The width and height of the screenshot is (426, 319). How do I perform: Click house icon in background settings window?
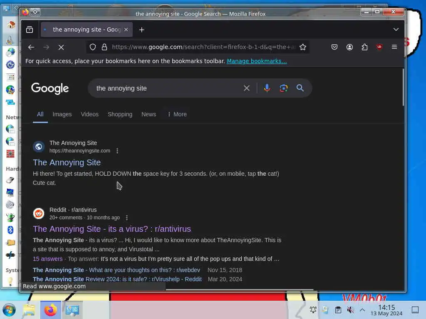pos(11,25)
